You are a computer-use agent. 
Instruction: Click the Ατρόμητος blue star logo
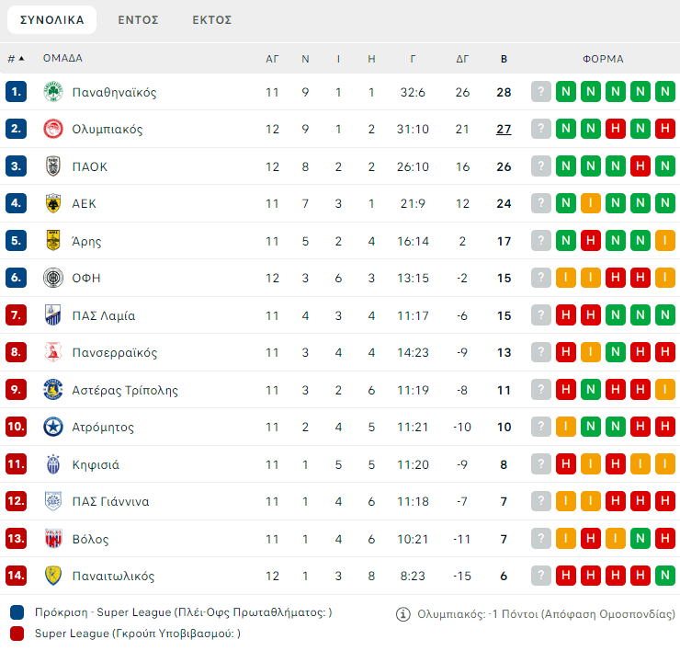tap(52, 427)
